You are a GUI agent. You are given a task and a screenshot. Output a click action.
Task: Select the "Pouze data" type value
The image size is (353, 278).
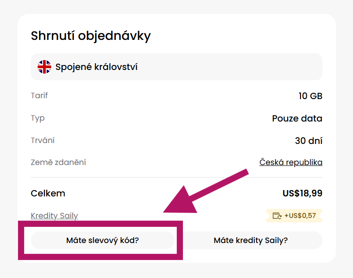click(297, 119)
